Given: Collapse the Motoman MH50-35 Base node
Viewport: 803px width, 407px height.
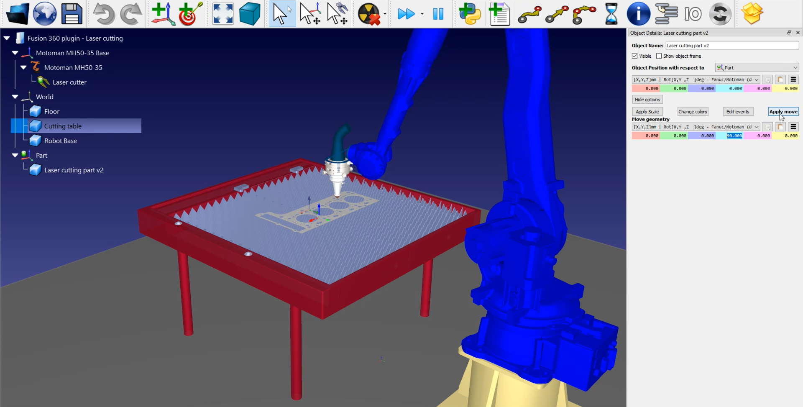Looking at the screenshot, I should pyautogui.click(x=15, y=53).
